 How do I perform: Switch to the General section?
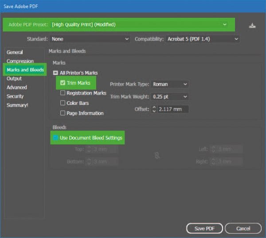click(15, 52)
